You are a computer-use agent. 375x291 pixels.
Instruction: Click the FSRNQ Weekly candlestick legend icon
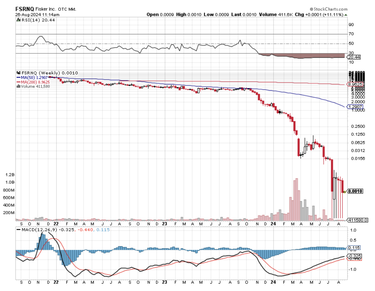tap(17, 73)
